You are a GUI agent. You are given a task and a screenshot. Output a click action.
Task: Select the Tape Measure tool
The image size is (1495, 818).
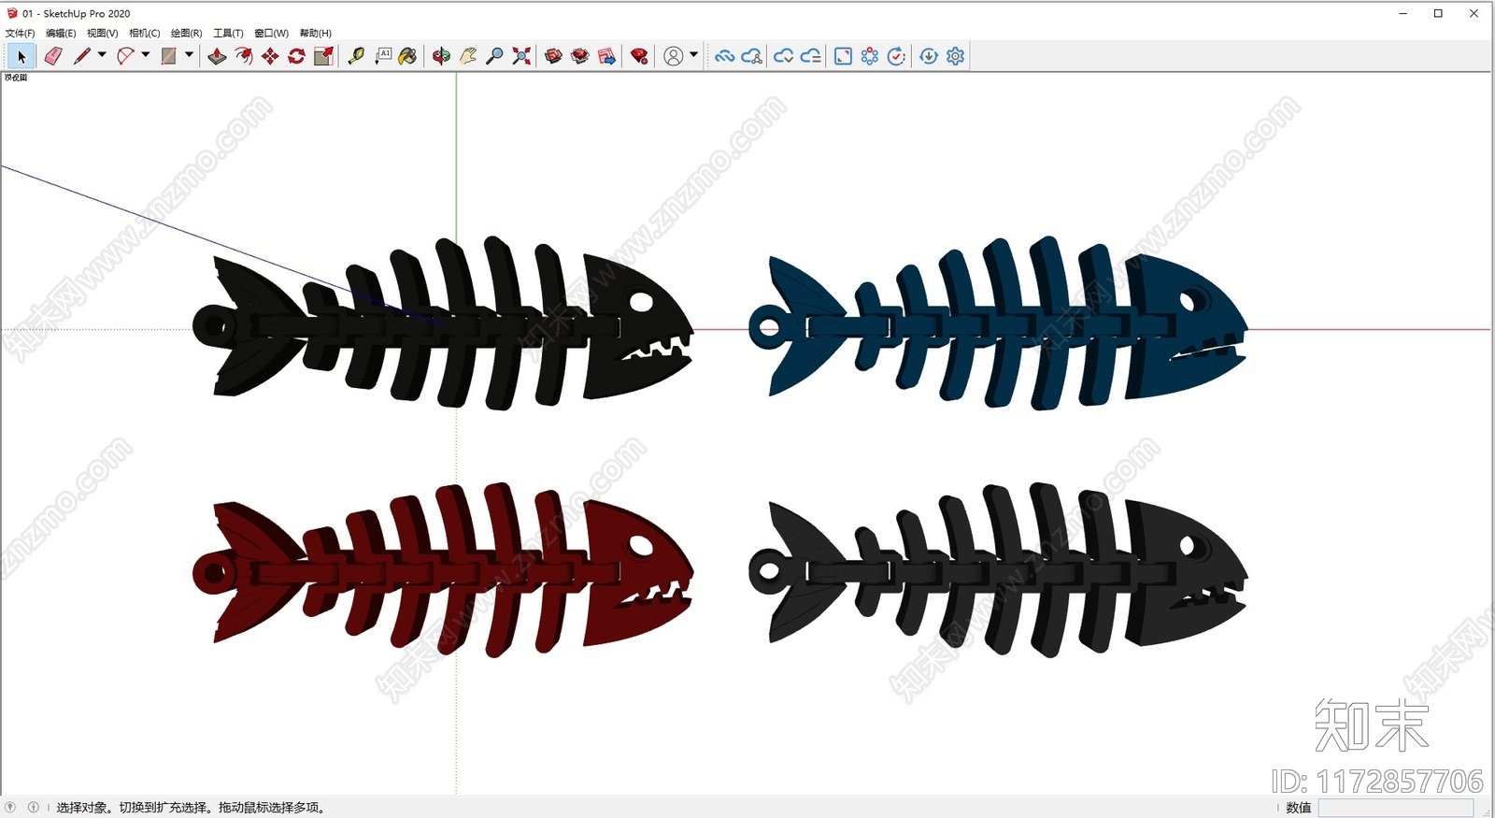[356, 56]
